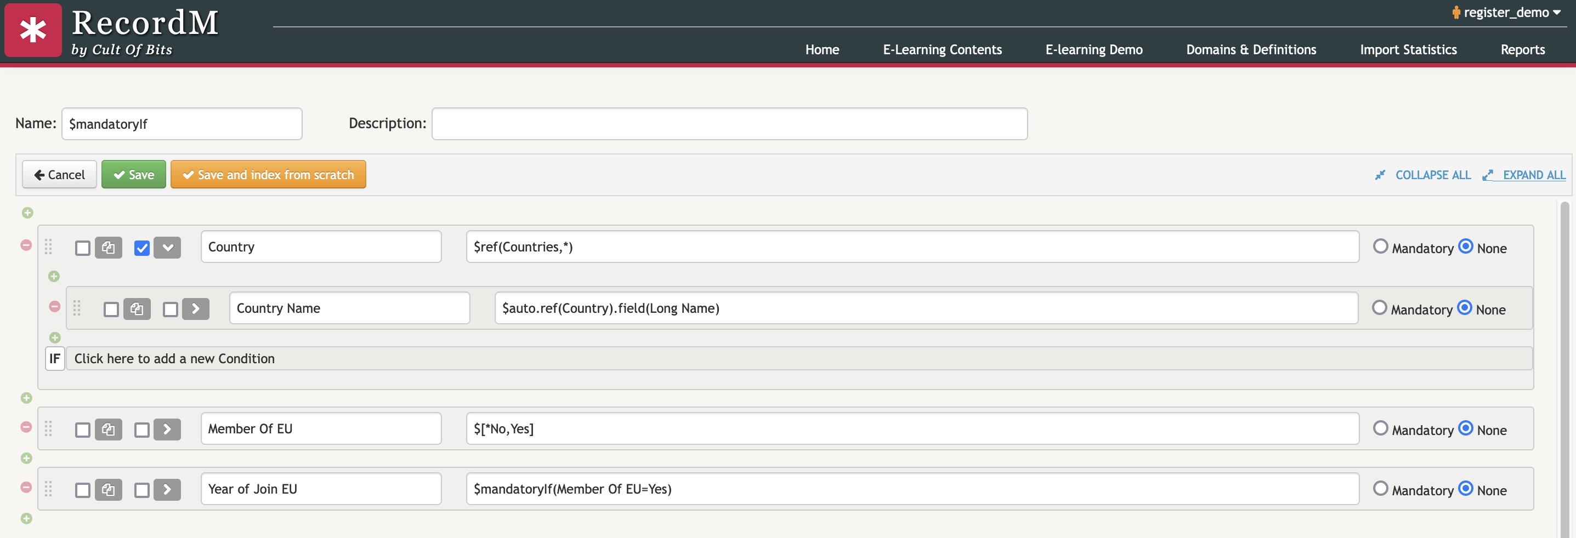Open the Home menu
1576x538 pixels.
tap(821, 49)
